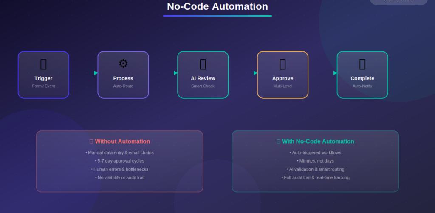435x213 pixels.
Task: Click No visibility or audit trail bullet
Action: click(x=119, y=177)
